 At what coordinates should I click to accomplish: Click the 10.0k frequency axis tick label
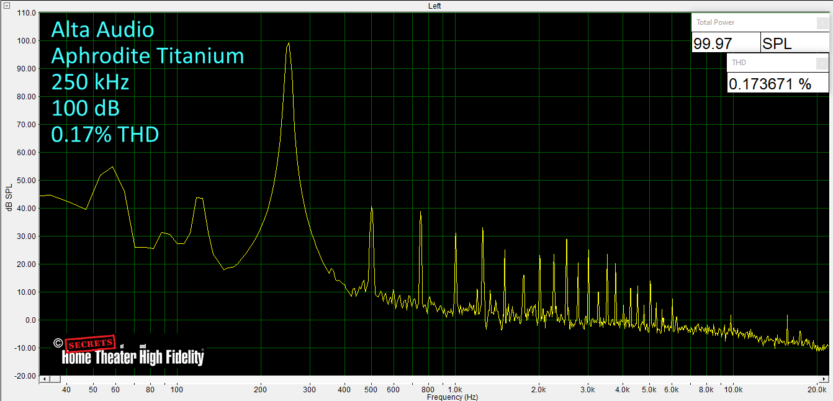click(734, 390)
